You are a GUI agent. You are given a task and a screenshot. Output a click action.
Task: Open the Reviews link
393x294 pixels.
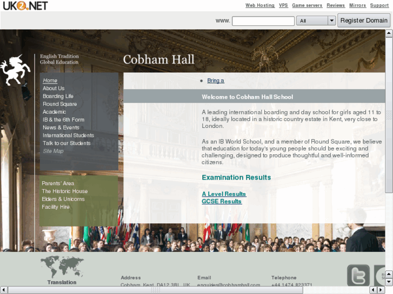(336, 5)
